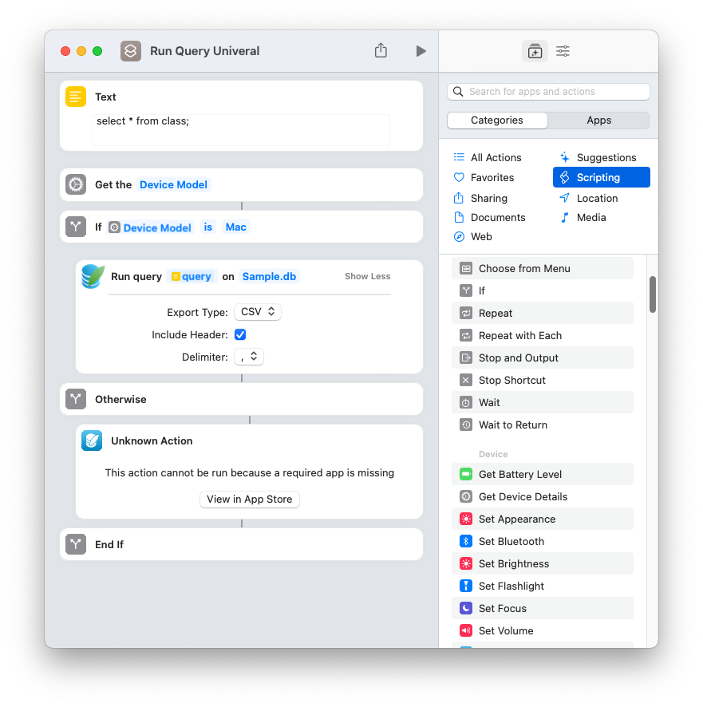Click the Share icon in the title bar
This screenshot has width=703, height=707.
pos(381,49)
